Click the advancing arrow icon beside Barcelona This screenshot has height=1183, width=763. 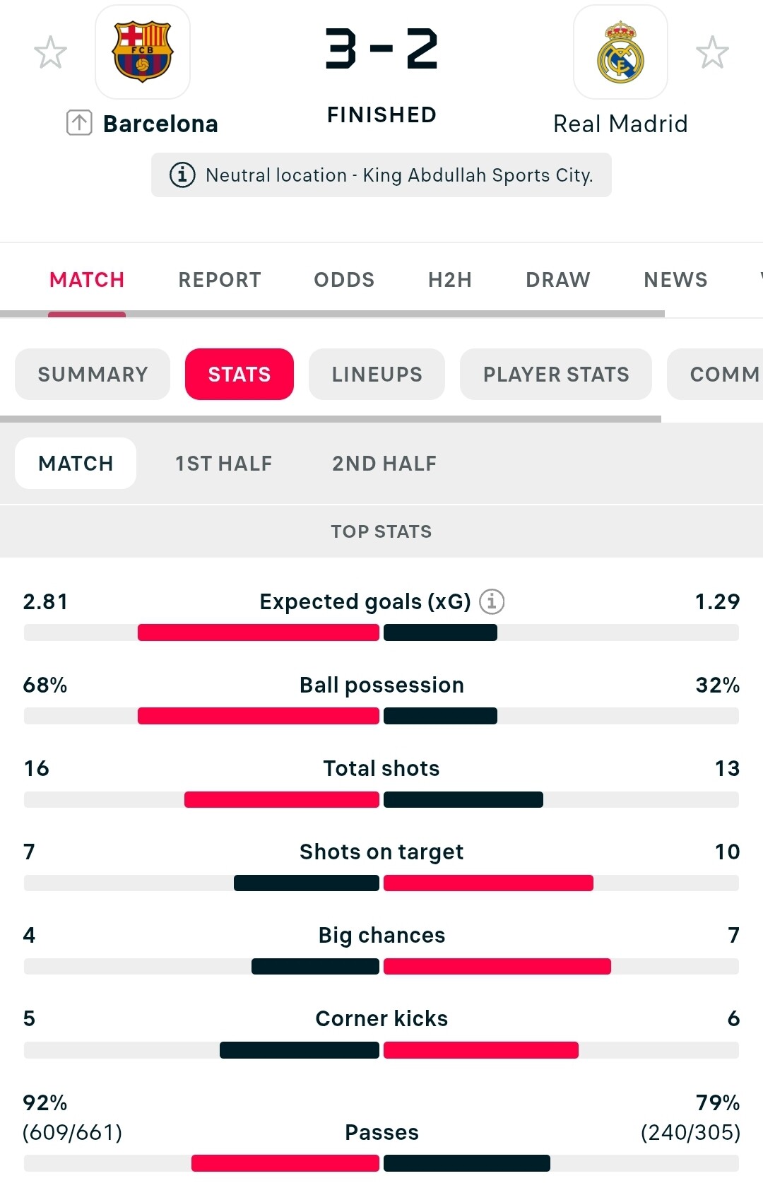(x=79, y=123)
